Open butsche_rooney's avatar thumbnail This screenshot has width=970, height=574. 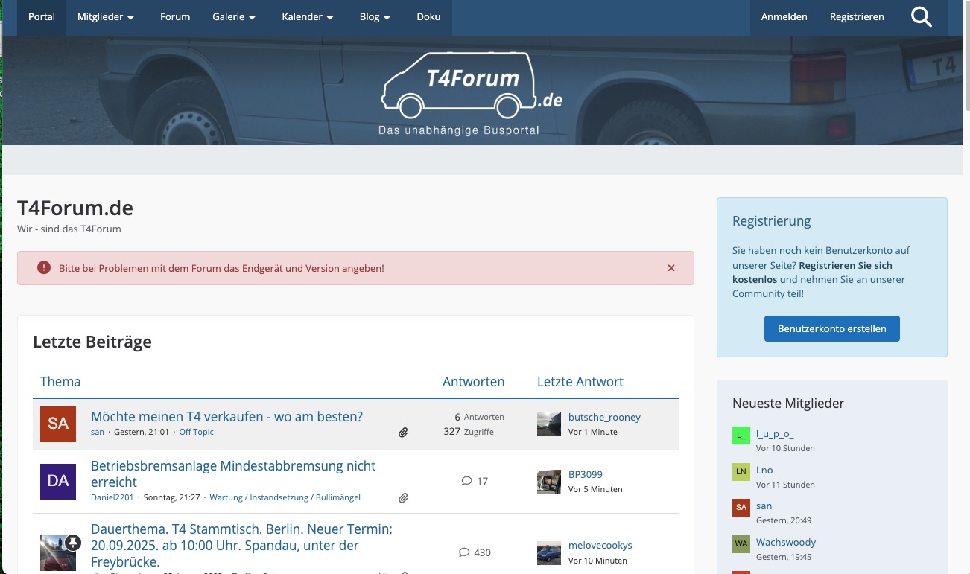(549, 424)
